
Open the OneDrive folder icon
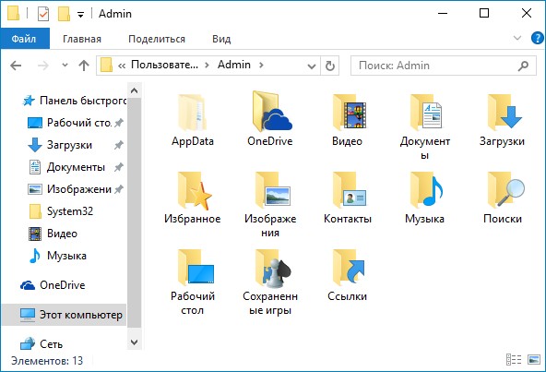click(270, 120)
